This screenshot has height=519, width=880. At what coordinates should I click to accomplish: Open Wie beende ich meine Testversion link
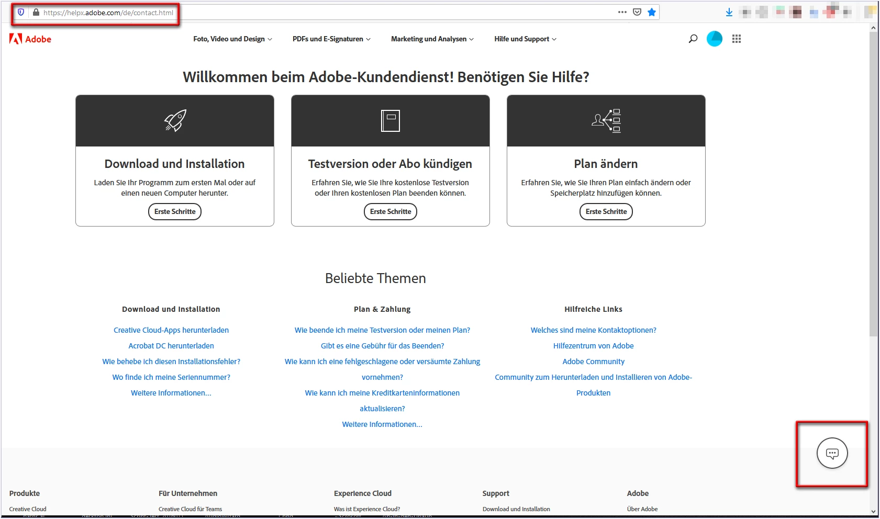pyautogui.click(x=382, y=330)
